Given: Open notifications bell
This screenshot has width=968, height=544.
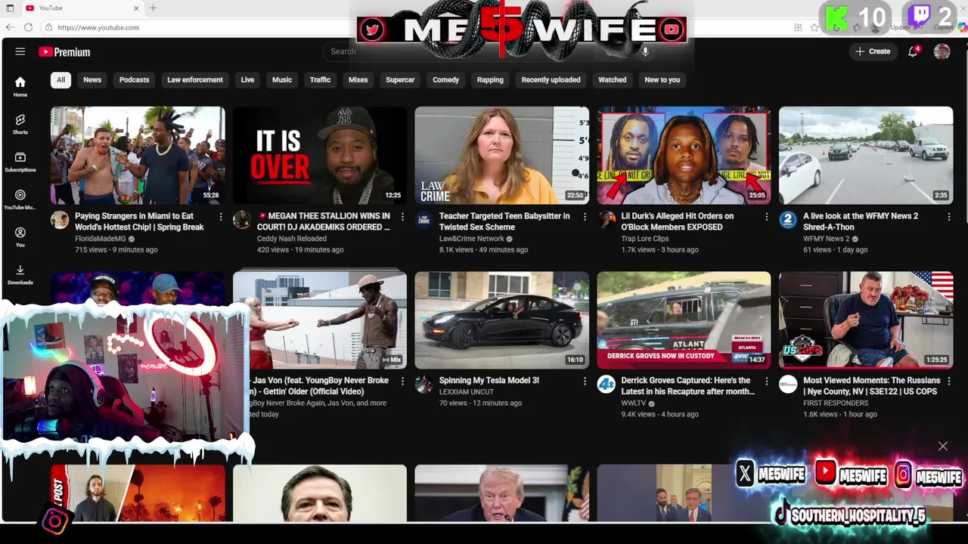Looking at the screenshot, I should 914,51.
